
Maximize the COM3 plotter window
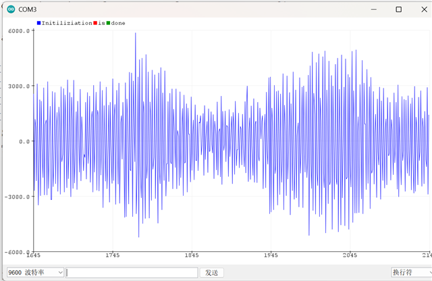click(x=399, y=9)
